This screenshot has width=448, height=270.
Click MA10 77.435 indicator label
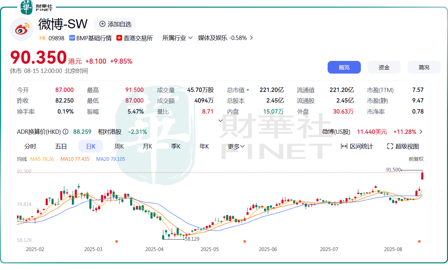(x=75, y=159)
